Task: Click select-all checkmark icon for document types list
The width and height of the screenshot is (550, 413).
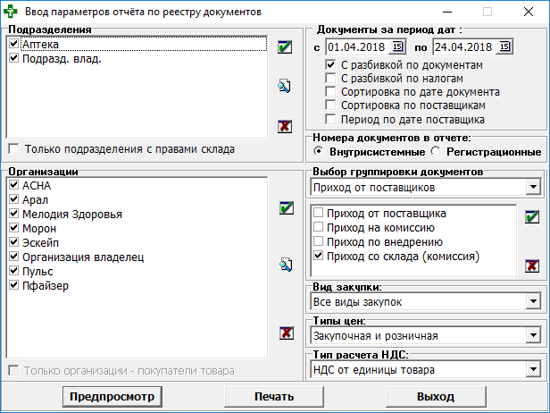Action: 532,216
